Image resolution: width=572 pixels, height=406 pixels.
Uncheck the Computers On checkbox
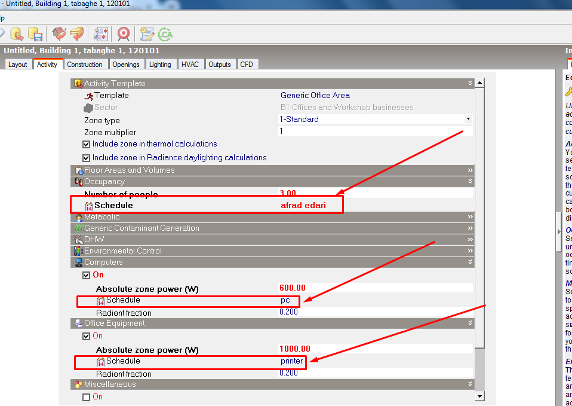[x=86, y=275]
